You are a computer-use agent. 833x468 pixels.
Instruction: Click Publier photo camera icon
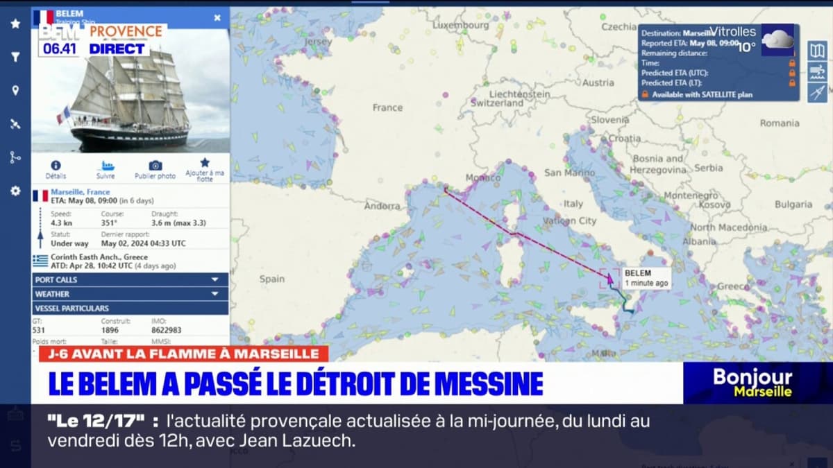[x=155, y=170]
